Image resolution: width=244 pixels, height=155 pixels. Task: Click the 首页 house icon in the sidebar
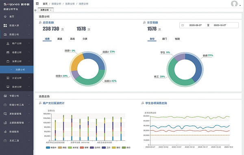click(5, 17)
